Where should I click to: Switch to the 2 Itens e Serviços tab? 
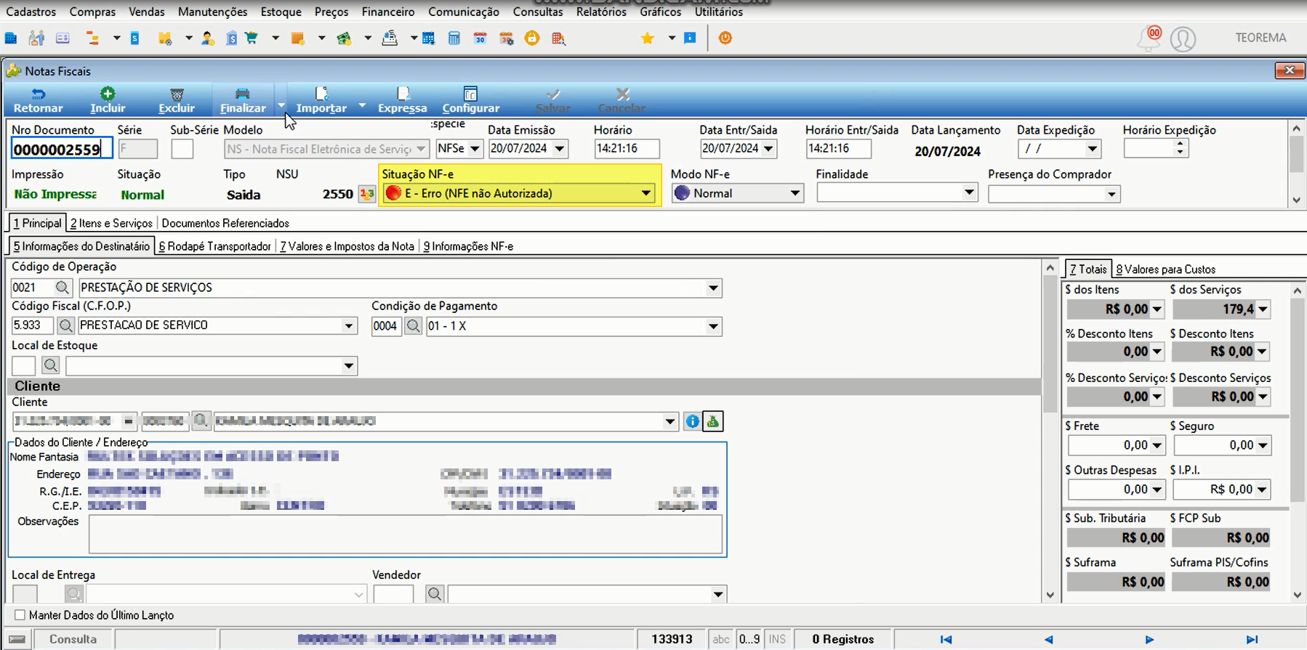point(111,223)
